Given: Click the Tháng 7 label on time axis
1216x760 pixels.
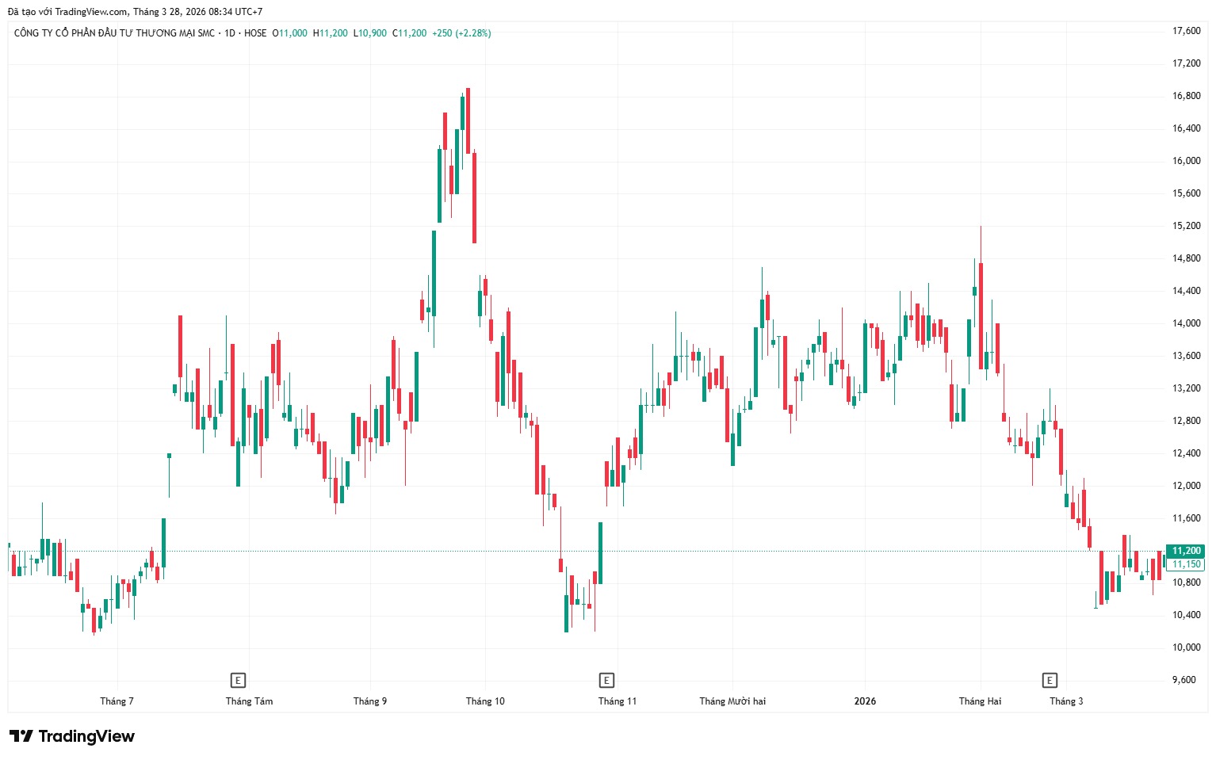Looking at the screenshot, I should tap(117, 701).
